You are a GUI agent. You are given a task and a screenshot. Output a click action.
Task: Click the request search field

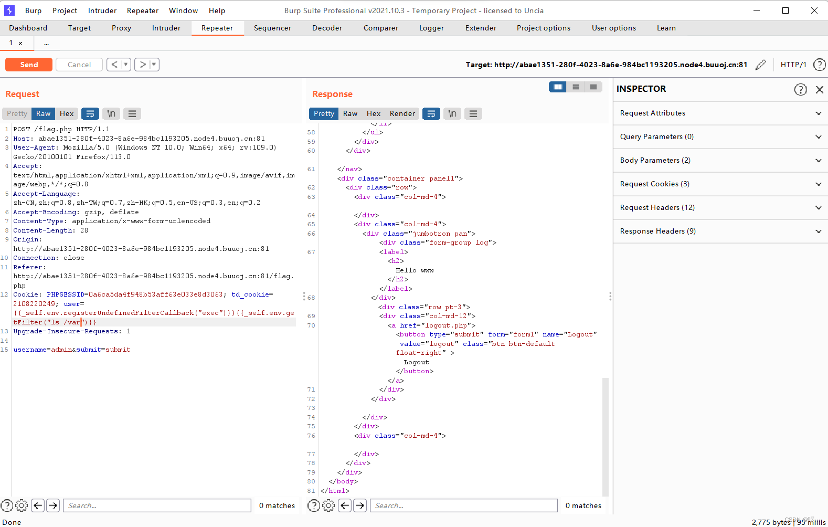tap(157, 505)
